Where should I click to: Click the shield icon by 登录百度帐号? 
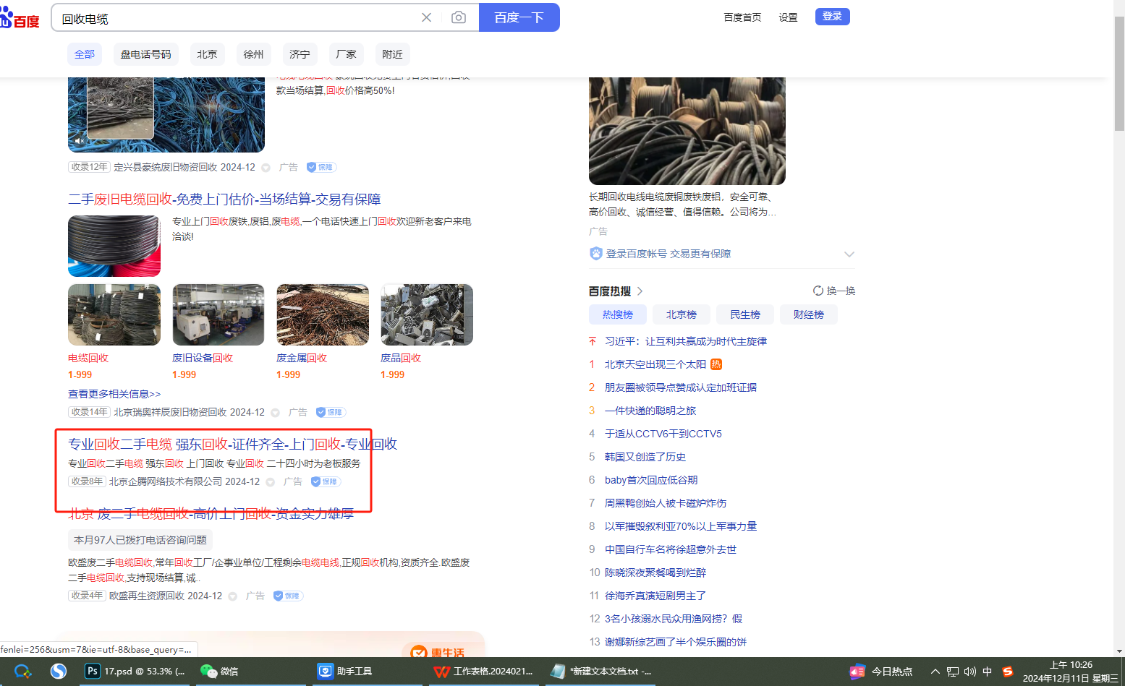pyautogui.click(x=596, y=254)
